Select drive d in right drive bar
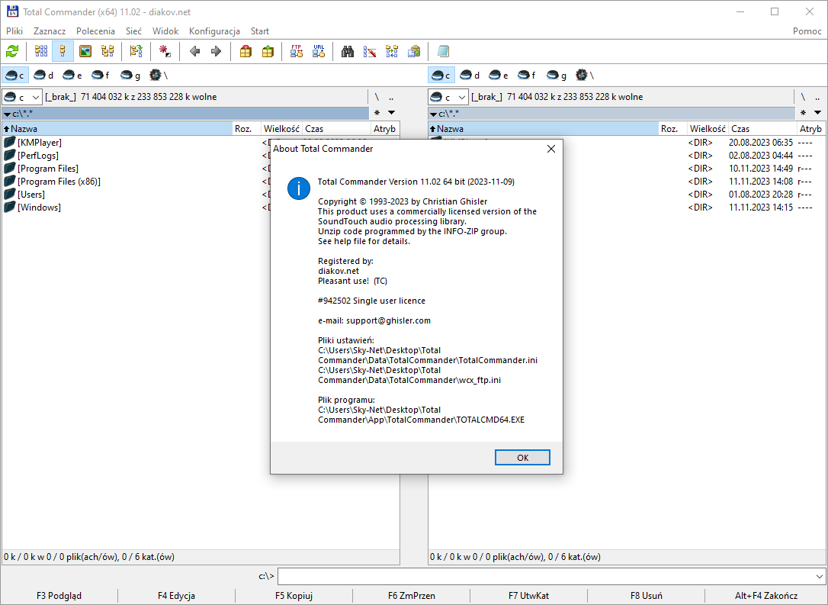The height and width of the screenshot is (605, 828). point(470,76)
